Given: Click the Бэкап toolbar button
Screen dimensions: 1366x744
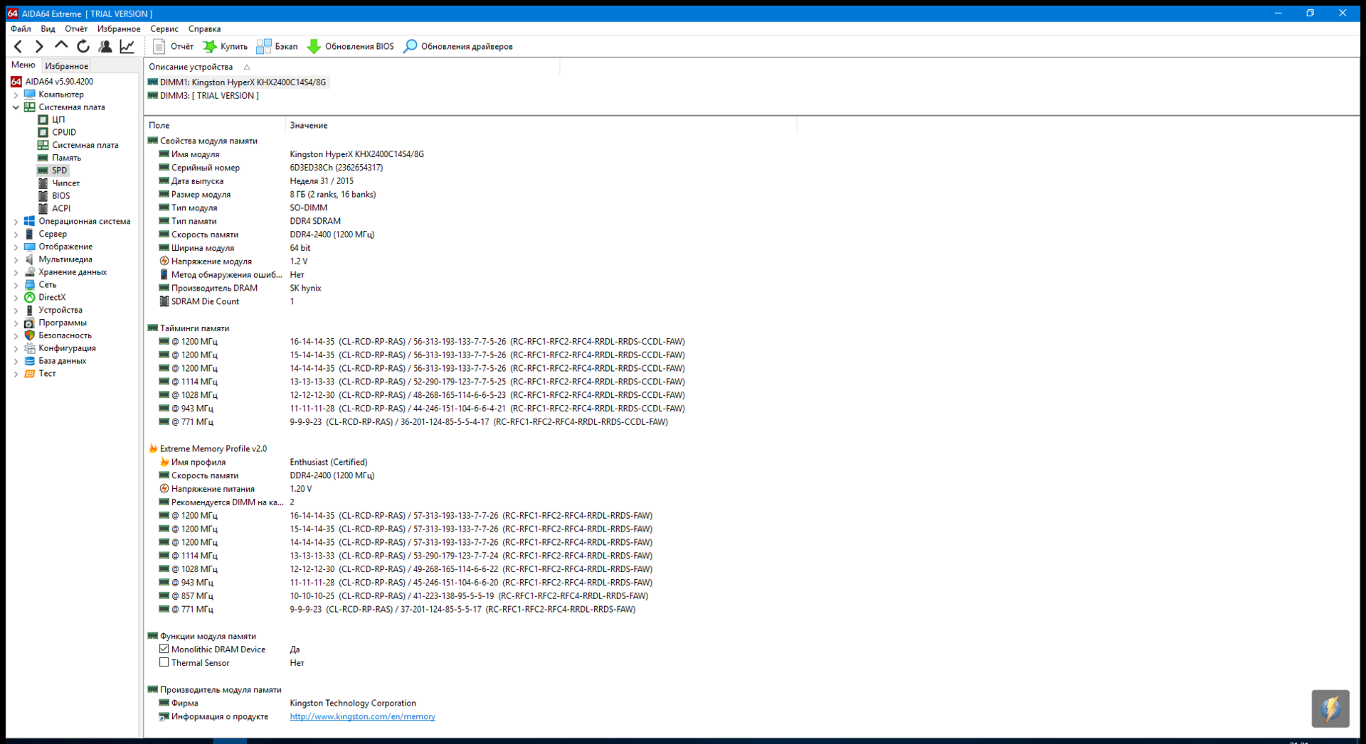Looking at the screenshot, I should pos(277,47).
